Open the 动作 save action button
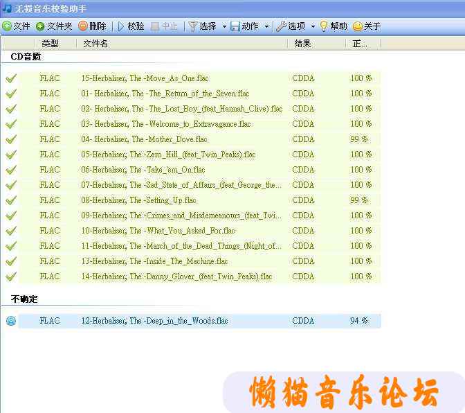465x413 pixels. (x=244, y=26)
